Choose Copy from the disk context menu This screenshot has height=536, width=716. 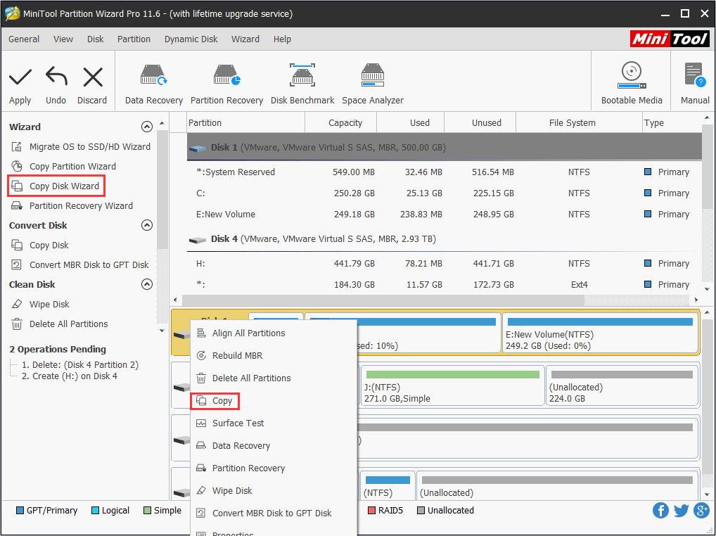tap(273, 400)
